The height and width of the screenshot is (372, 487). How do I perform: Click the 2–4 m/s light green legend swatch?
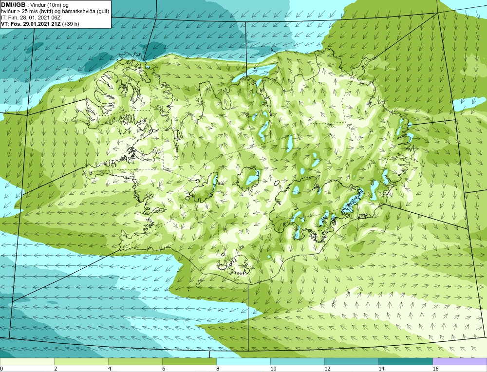[x=81, y=361]
